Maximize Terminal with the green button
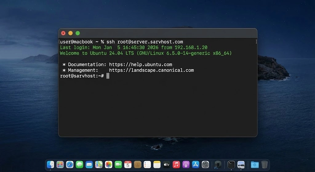 click(78, 33)
